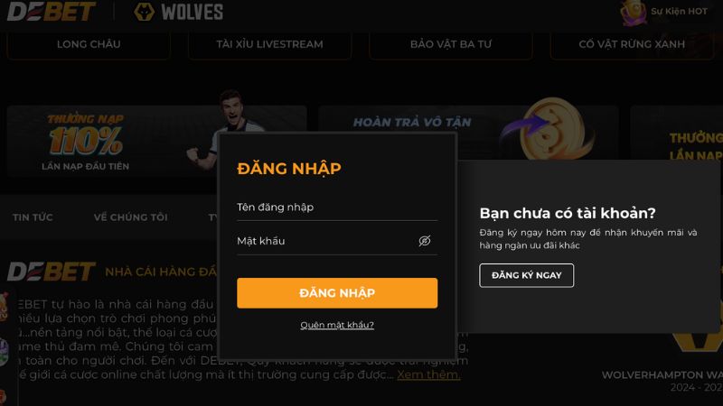Open the Quên mật khẩu? link
Screen dimensions: 723x406
pyautogui.click(x=337, y=325)
